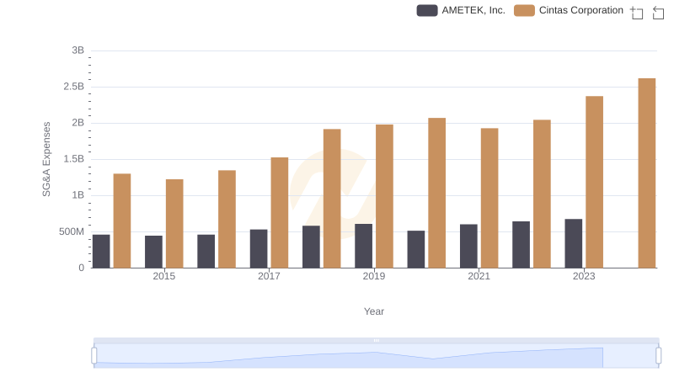674x388 pixels.
Task: Grab the left handle of zoom slider
Action: pyautogui.click(x=94, y=356)
